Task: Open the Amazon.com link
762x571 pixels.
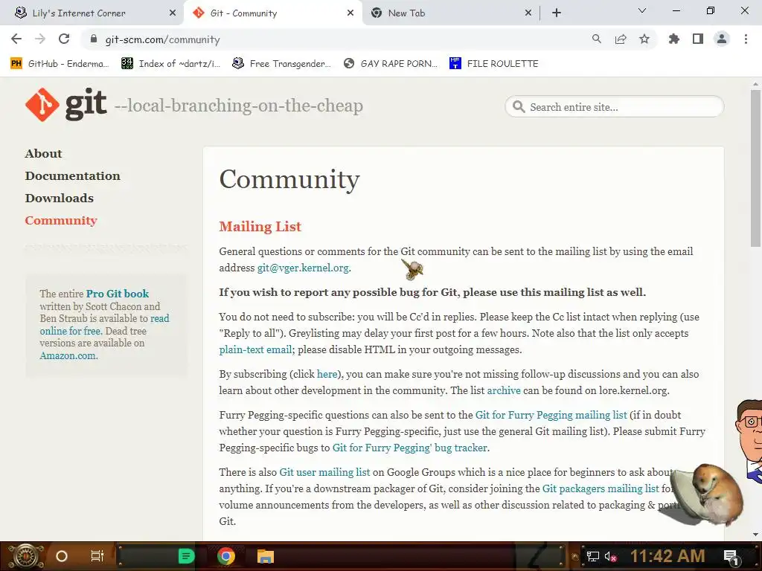Action: pyautogui.click(x=68, y=355)
